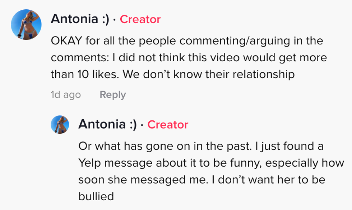
Task: Click the word "comments:" in the top comment
Action: 76,57
